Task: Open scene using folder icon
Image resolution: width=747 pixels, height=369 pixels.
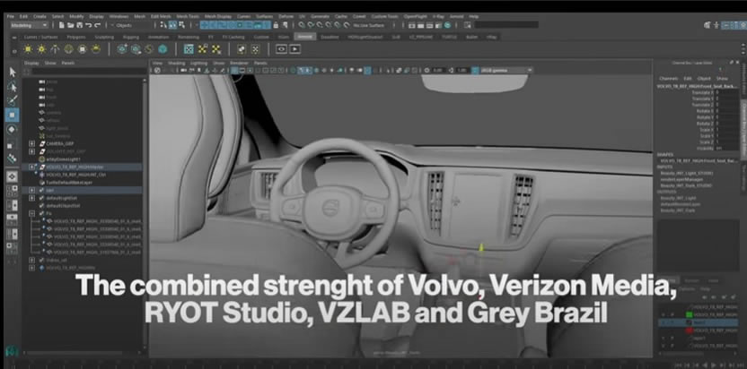Action: coord(71,25)
